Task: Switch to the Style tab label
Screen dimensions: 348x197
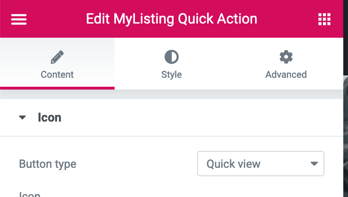Action: (x=172, y=75)
